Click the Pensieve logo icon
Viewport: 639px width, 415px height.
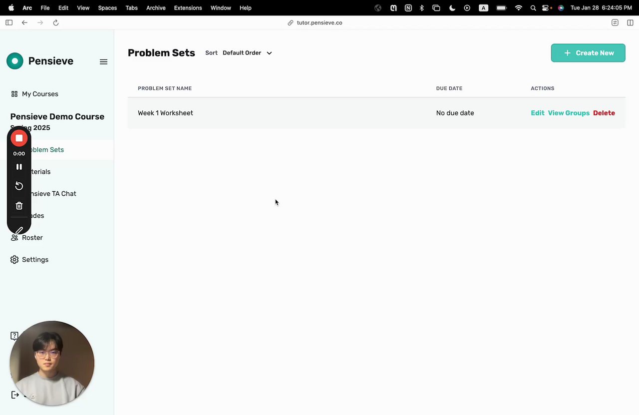(x=15, y=61)
